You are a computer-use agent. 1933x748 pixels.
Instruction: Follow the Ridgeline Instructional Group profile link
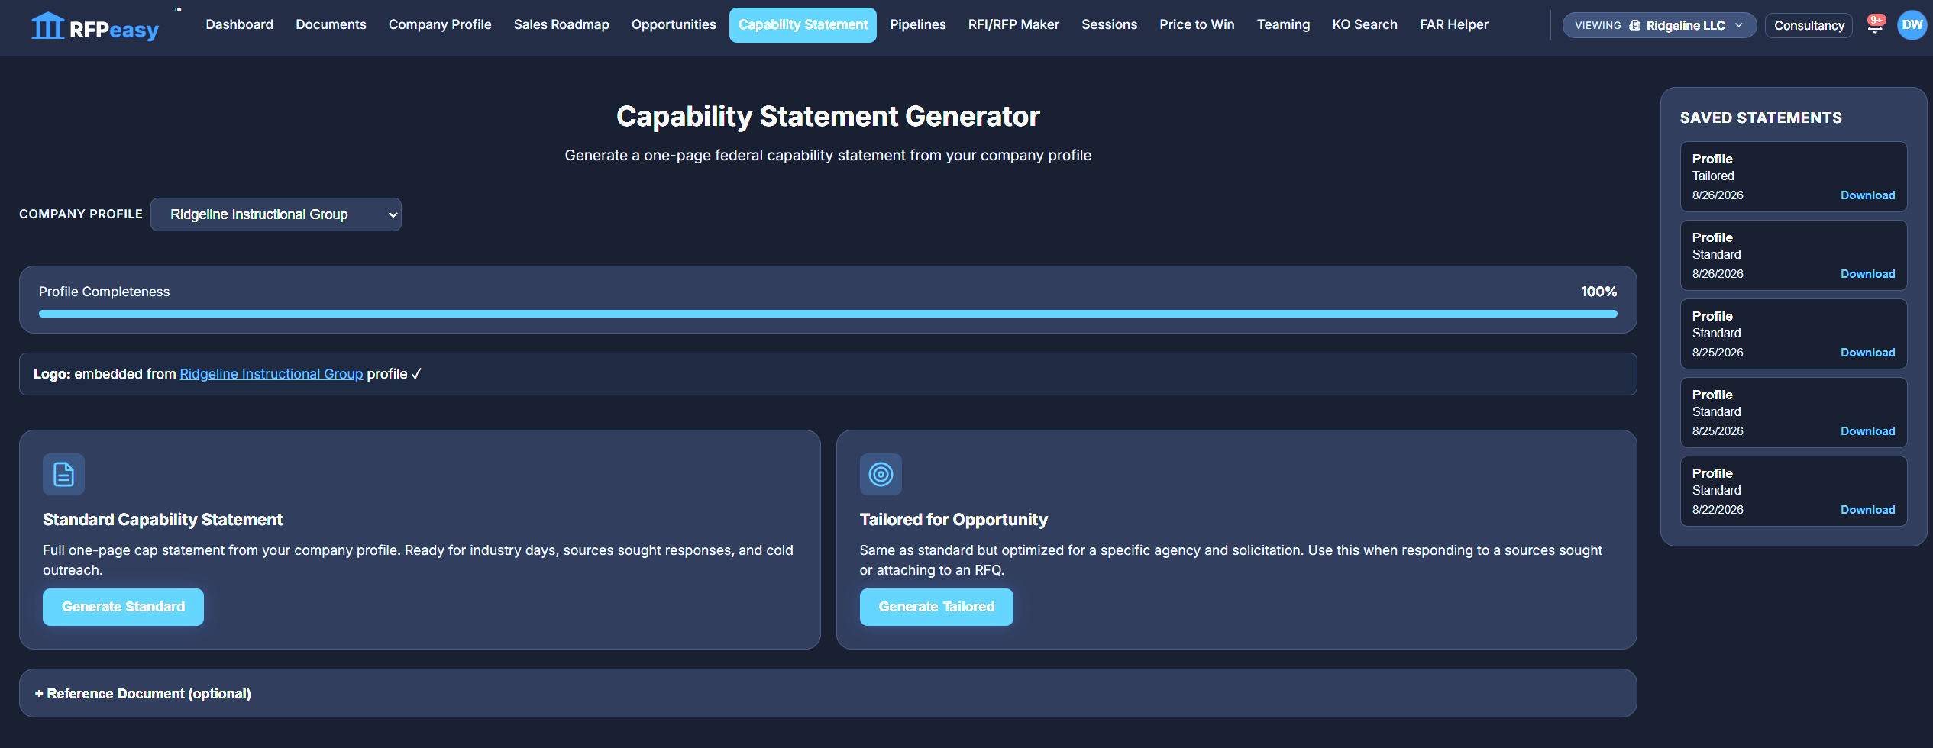pyautogui.click(x=271, y=374)
